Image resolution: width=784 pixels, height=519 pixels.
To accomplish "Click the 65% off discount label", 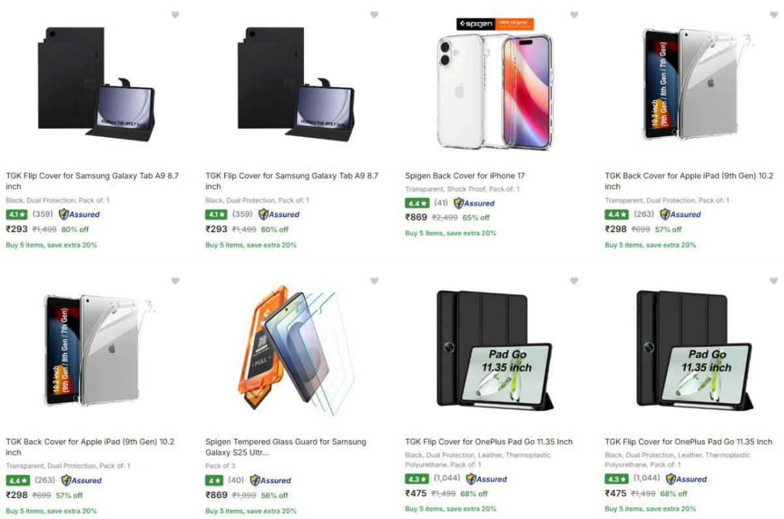I will [476, 218].
